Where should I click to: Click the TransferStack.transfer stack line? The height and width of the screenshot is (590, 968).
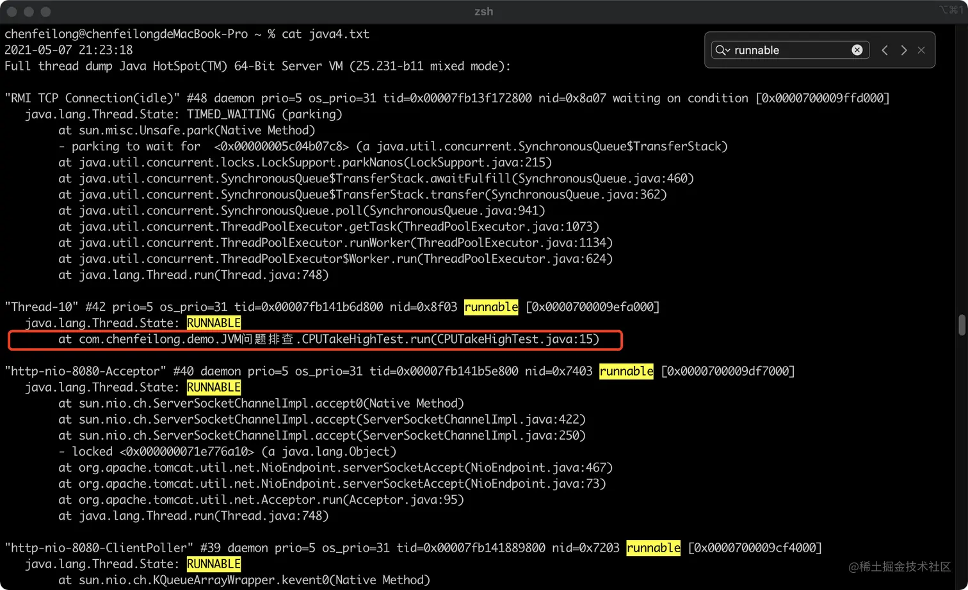coord(362,195)
